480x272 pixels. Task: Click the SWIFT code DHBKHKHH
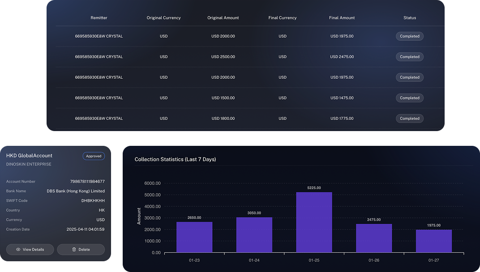(93, 201)
